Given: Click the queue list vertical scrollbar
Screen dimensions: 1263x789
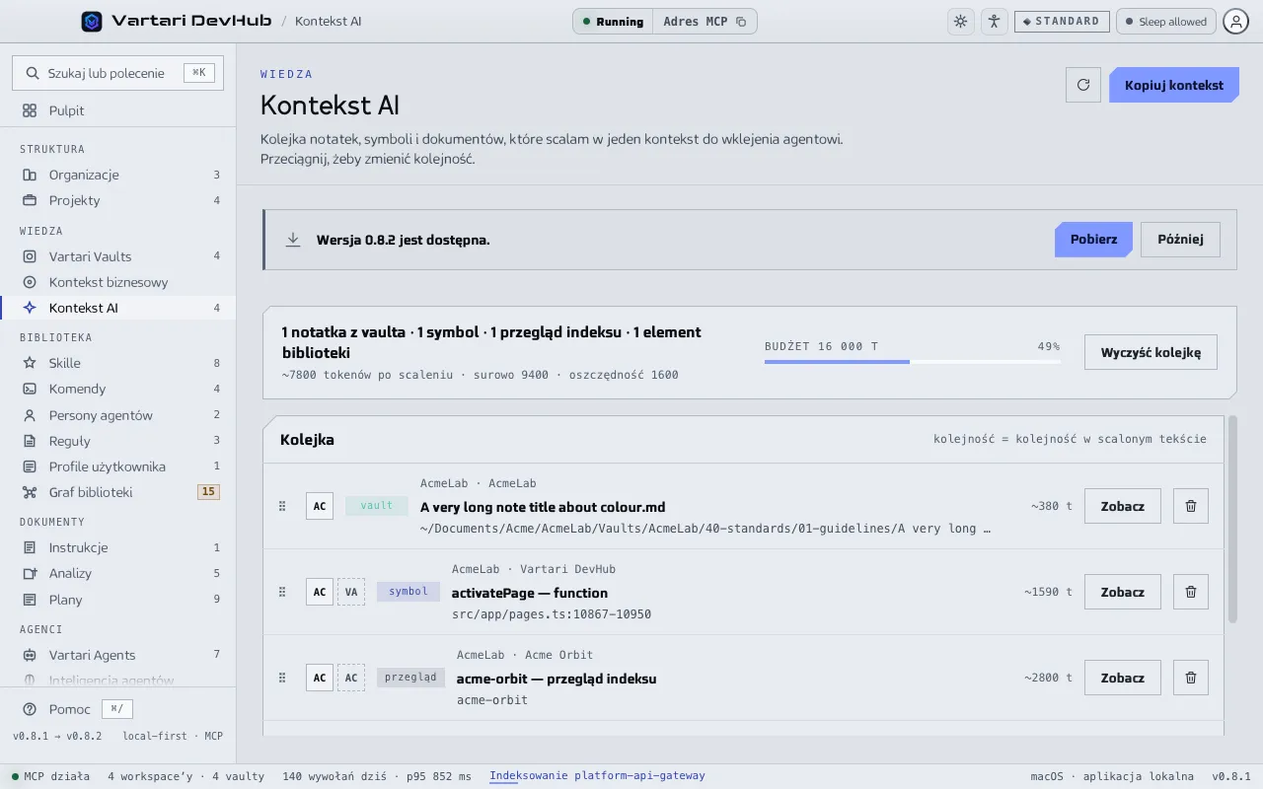Looking at the screenshot, I should (x=1232, y=520).
